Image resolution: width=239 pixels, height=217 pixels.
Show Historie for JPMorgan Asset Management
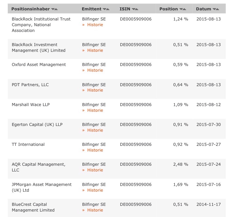(x=95, y=190)
